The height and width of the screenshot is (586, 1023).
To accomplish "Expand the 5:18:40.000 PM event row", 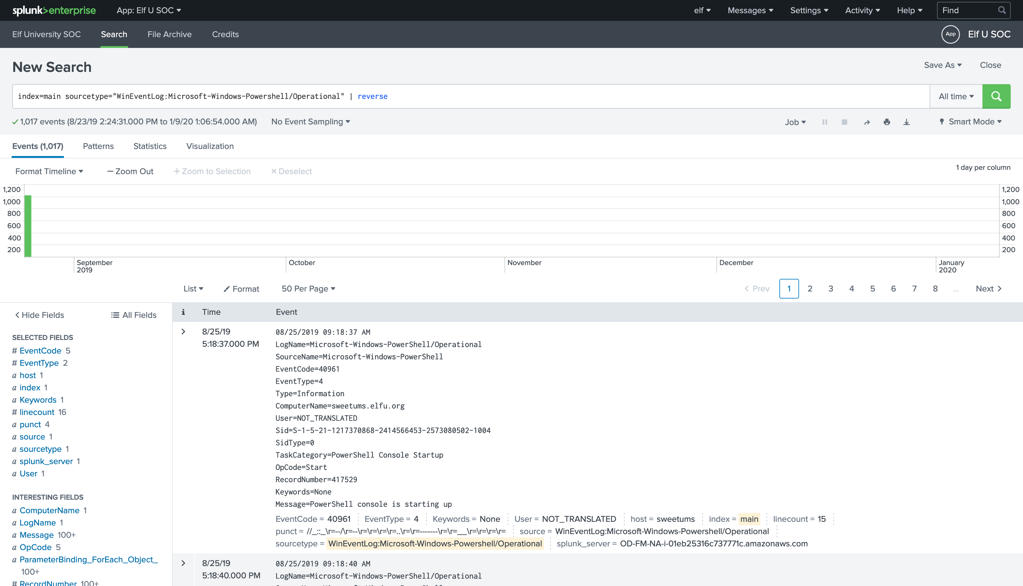I will pyautogui.click(x=183, y=563).
